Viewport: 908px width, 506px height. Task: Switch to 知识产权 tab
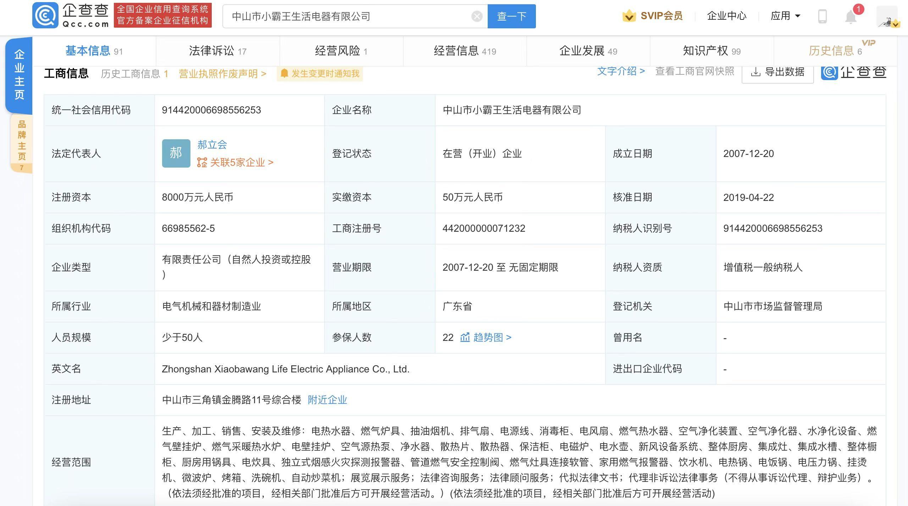pos(712,51)
